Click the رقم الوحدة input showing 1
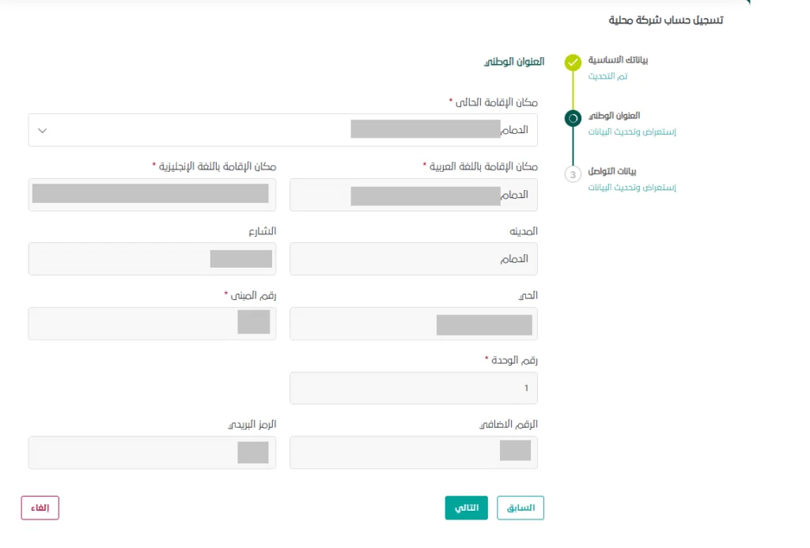 413,387
